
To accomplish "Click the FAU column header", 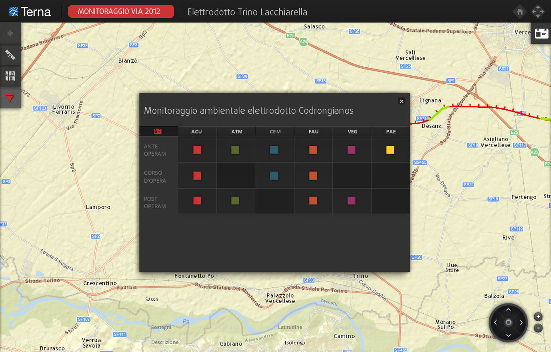I will click(313, 132).
